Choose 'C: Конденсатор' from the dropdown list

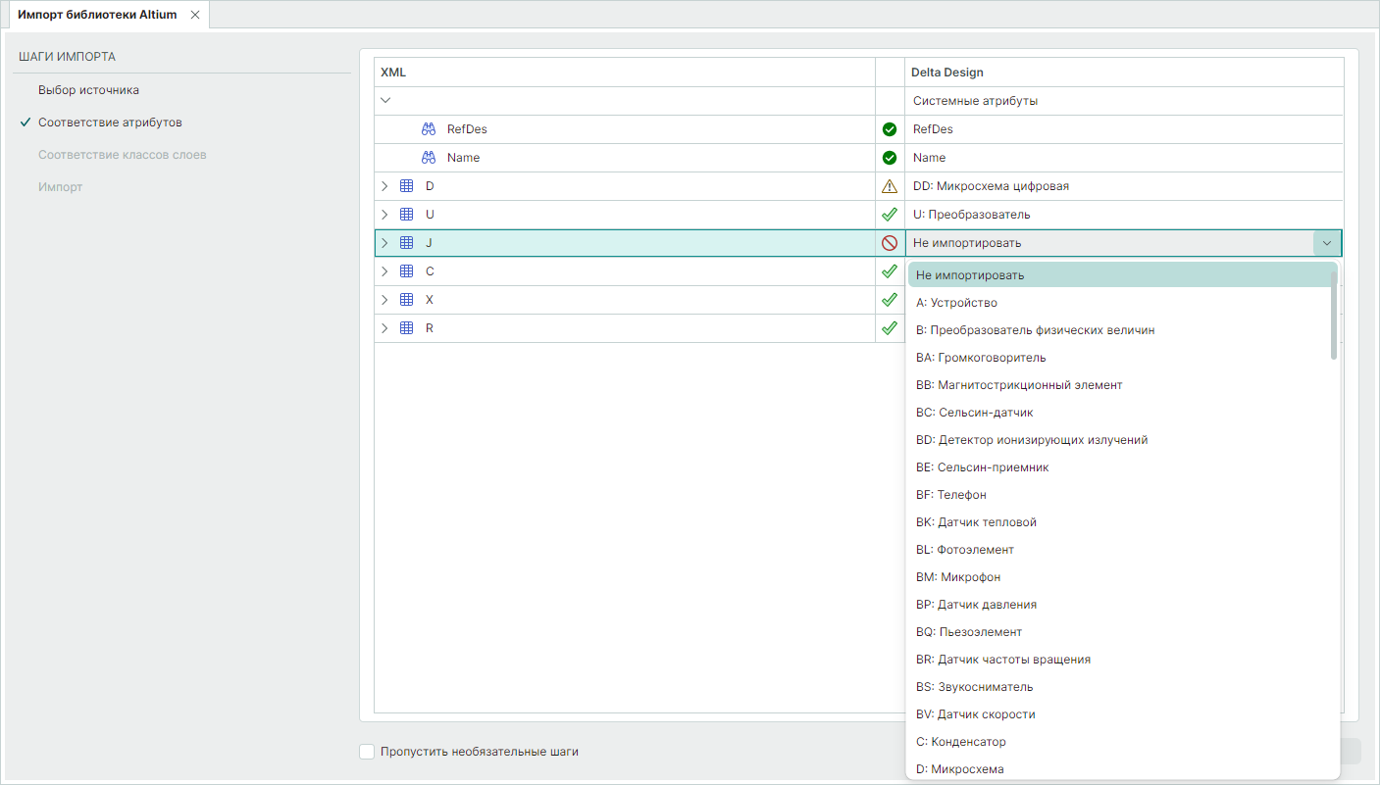pyautogui.click(x=960, y=742)
